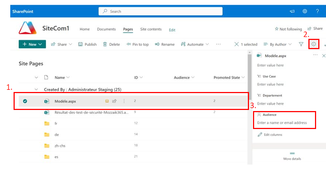
Task: Open the Name column sort dropdown
Action: [x=68, y=77]
